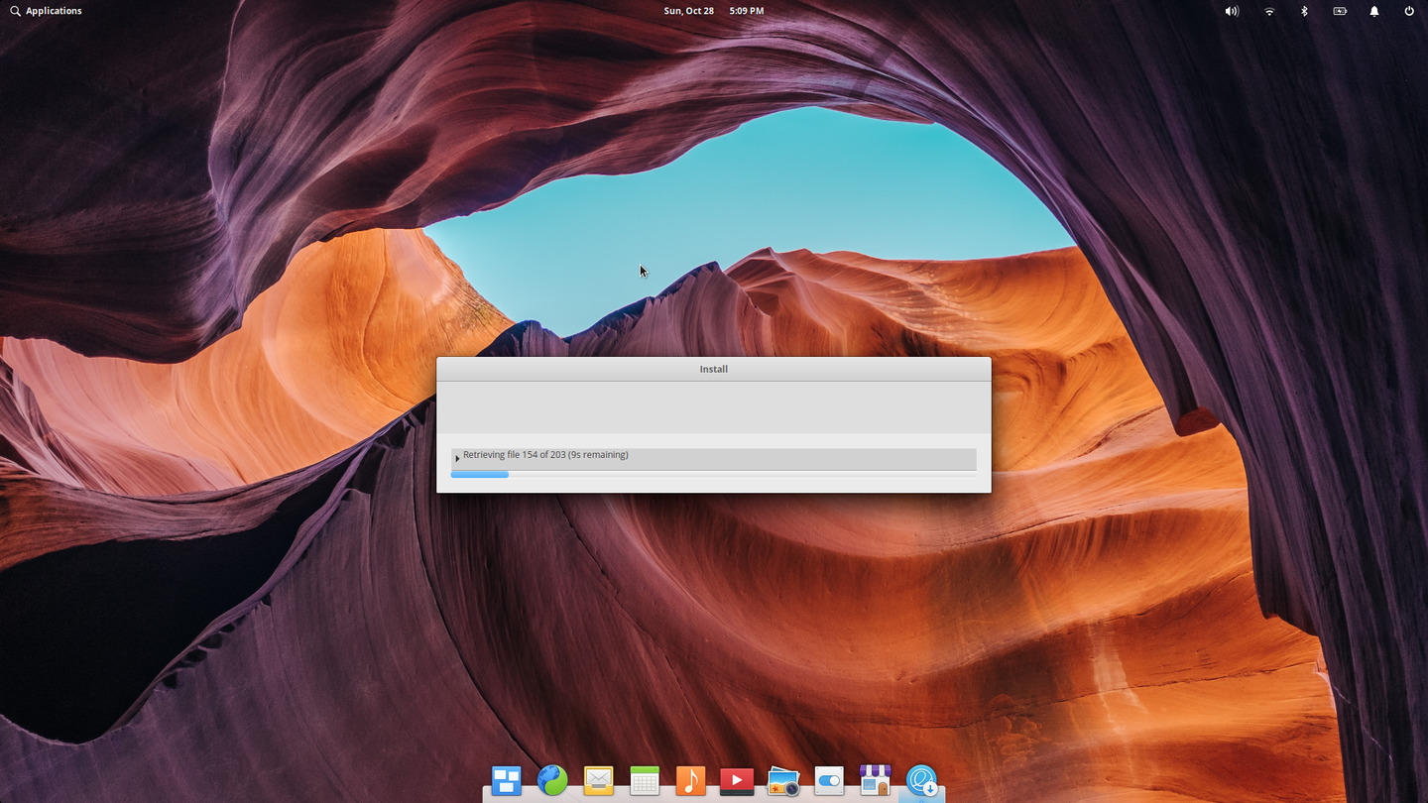1428x803 pixels.
Task: Open the Bluetooth indicator
Action: tap(1304, 11)
